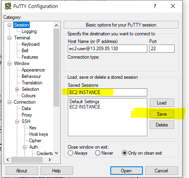Click the Save button

(162, 114)
